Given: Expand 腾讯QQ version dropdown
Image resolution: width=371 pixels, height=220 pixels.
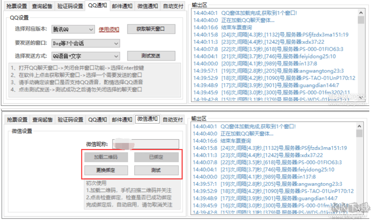Looking at the screenshot, I should (73, 30).
